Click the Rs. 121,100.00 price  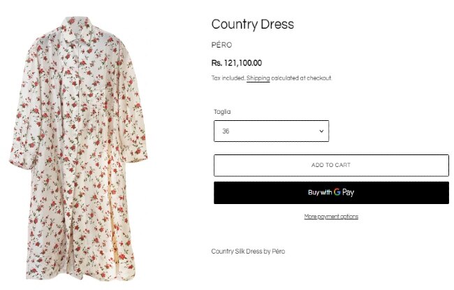click(x=237, y=63)
